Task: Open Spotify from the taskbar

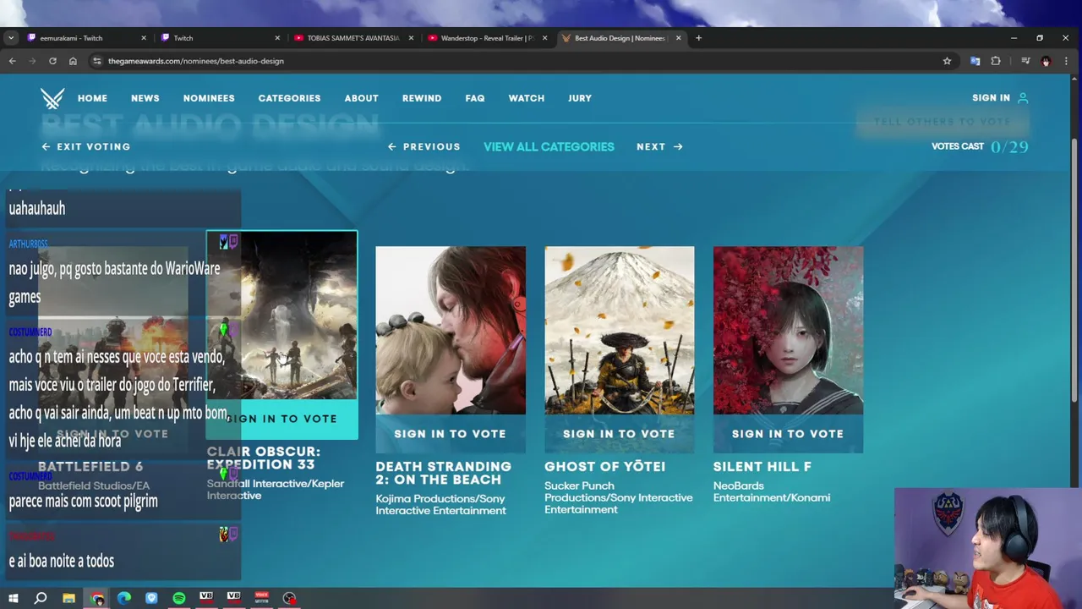Action: 179,598
